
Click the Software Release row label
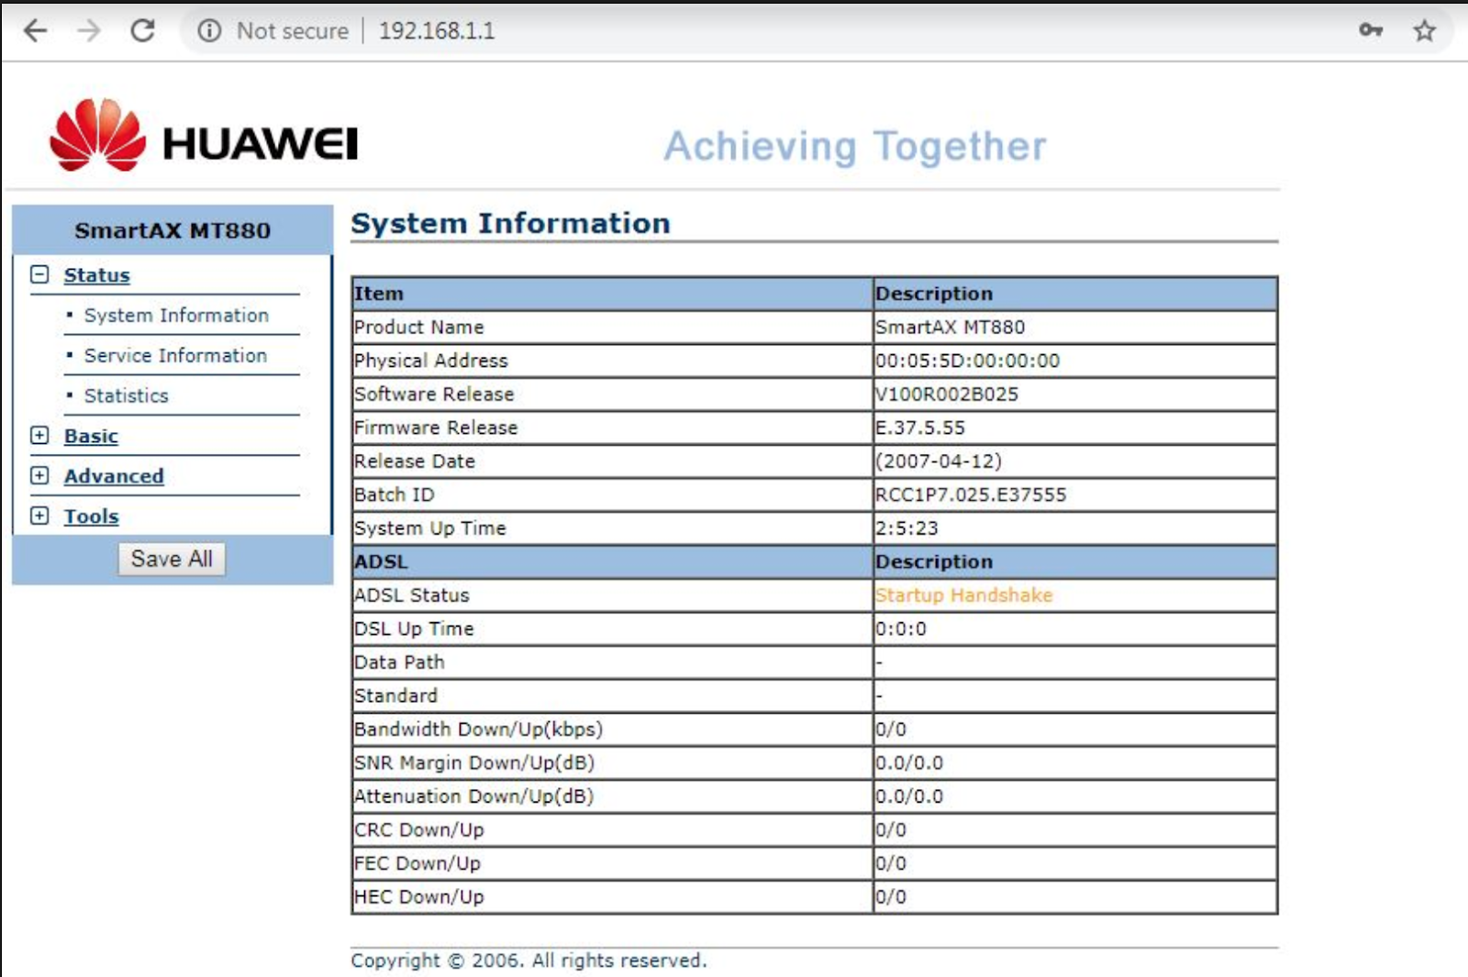coord(434,394)
